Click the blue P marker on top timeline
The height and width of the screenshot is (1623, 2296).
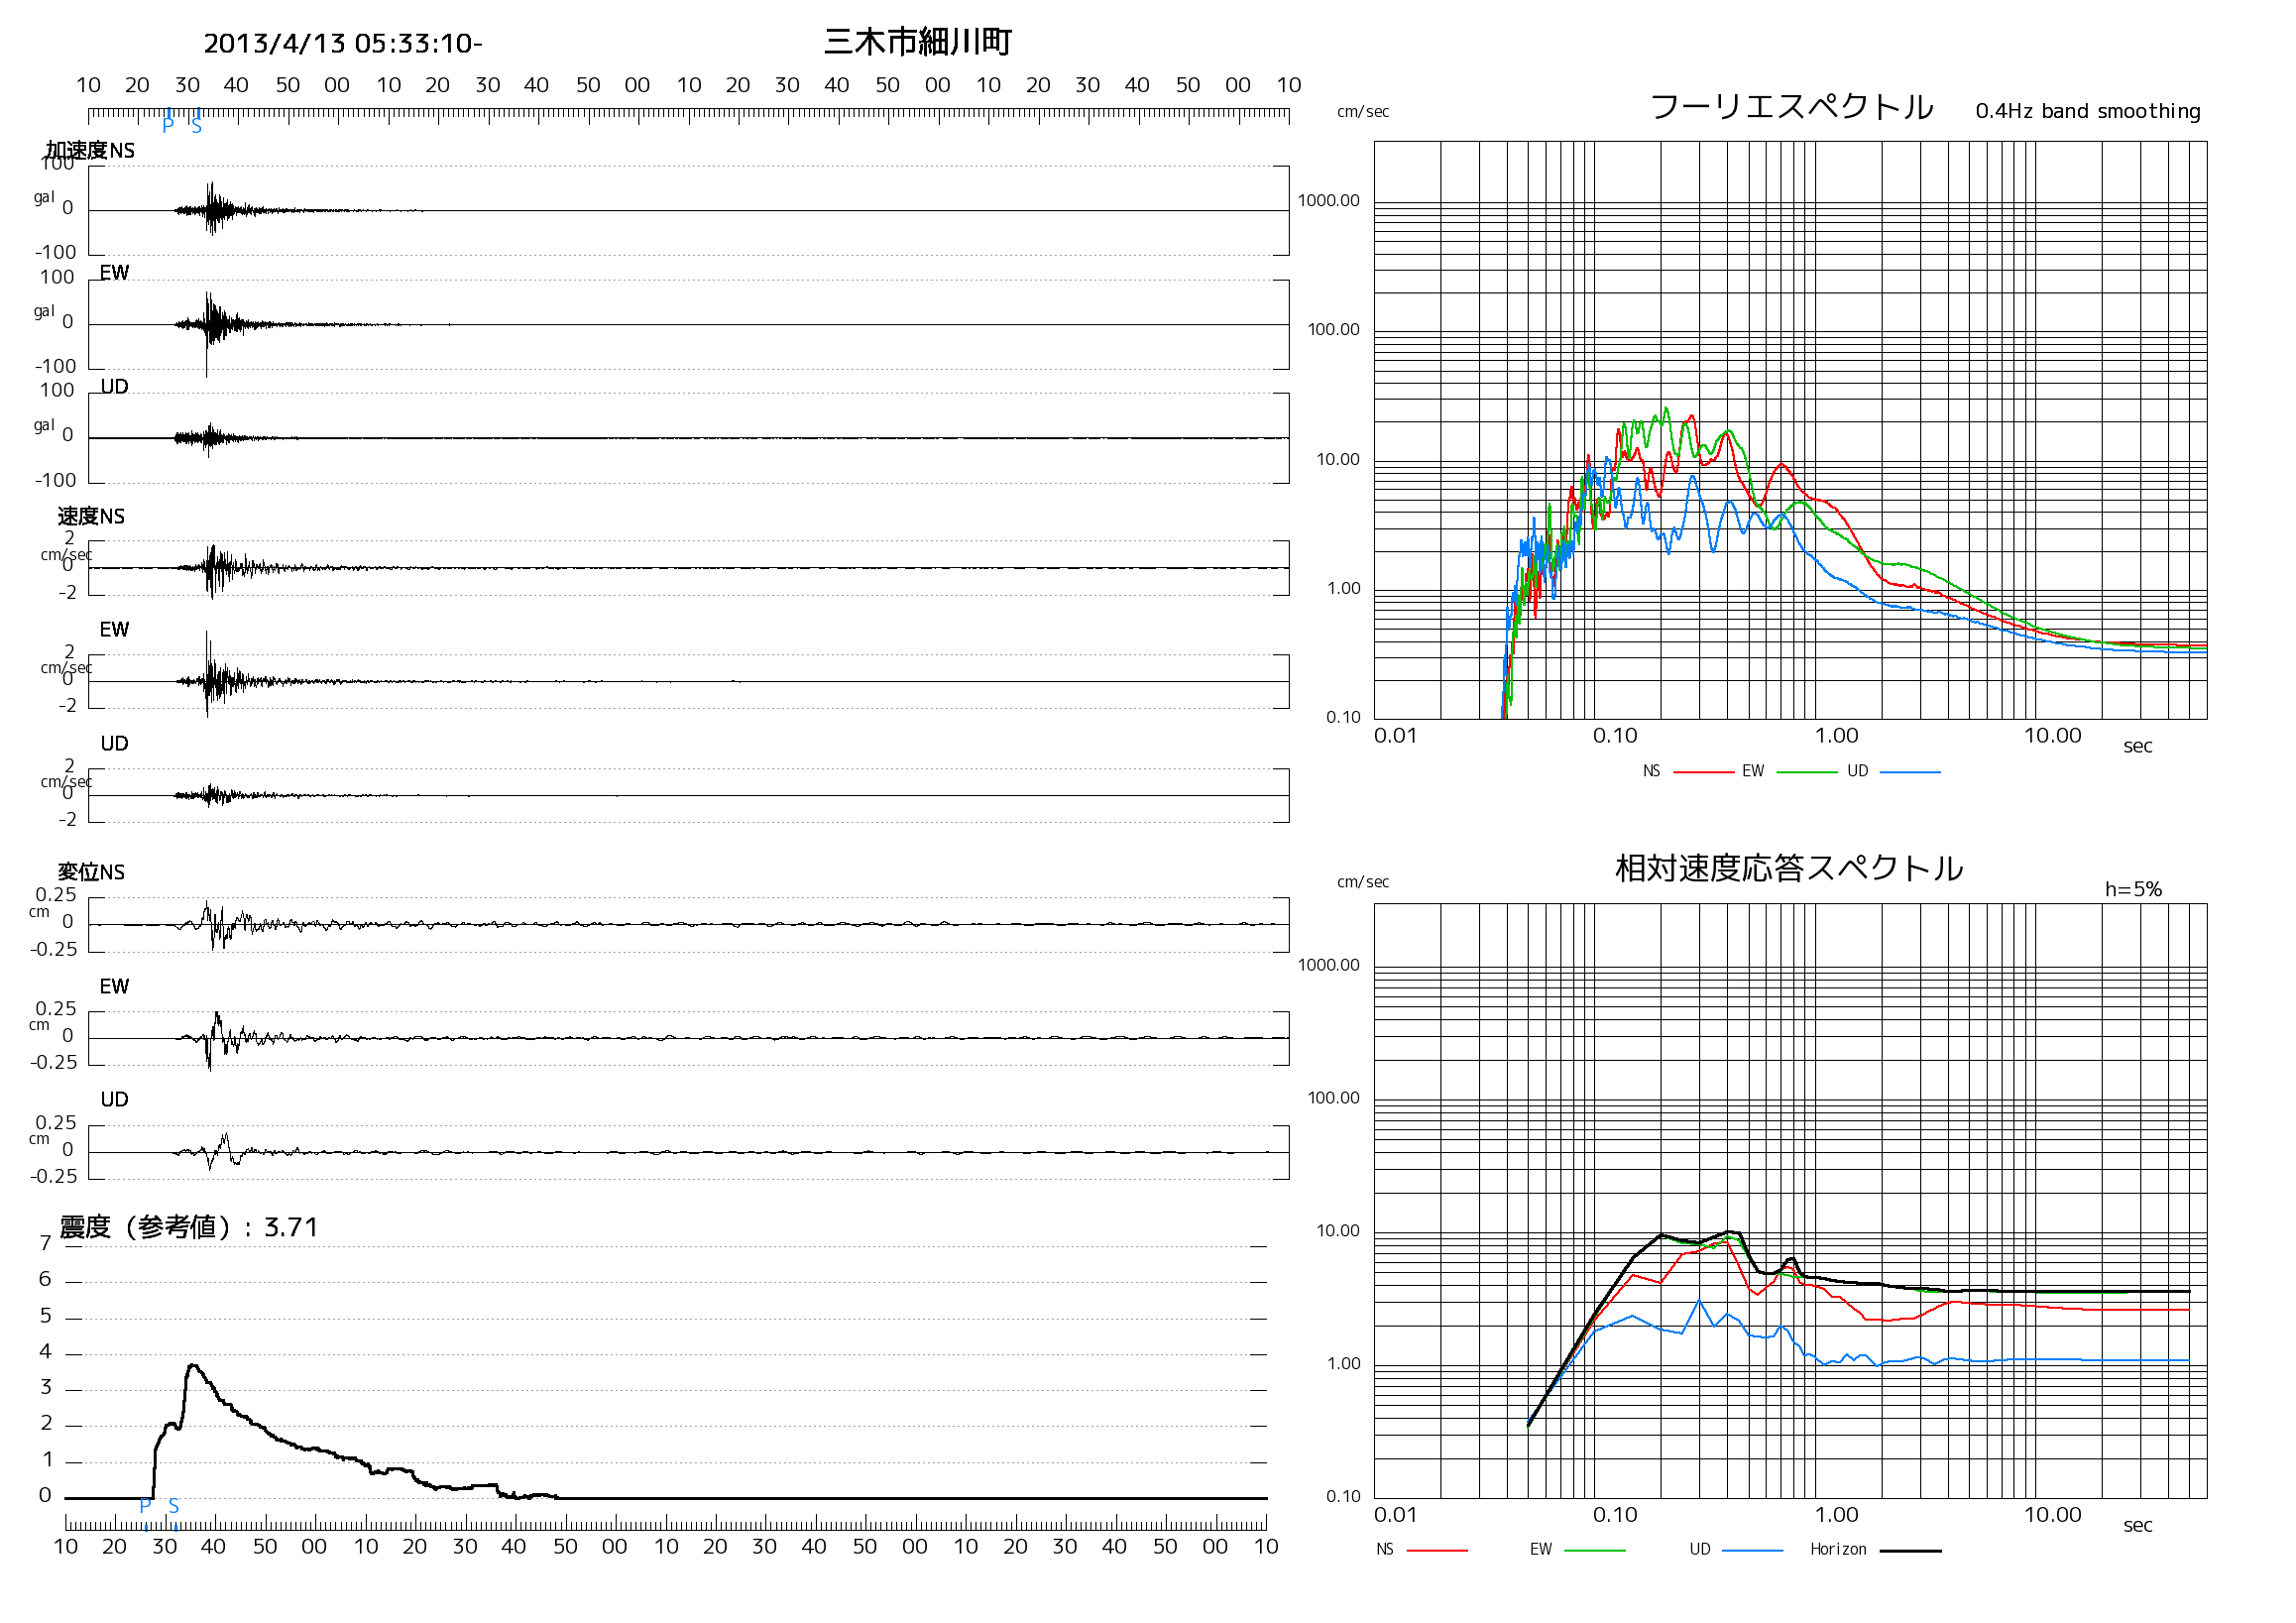(x=168, y=124)
